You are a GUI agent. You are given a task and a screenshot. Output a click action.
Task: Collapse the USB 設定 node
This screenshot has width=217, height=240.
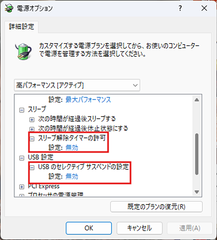click(21, 158)
